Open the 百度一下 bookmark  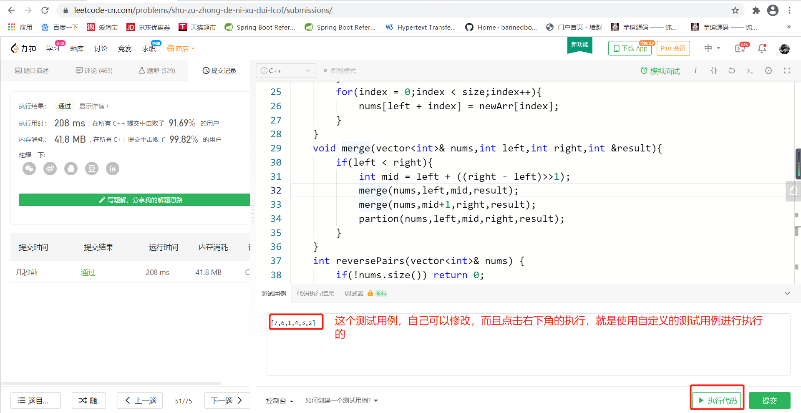59,27
